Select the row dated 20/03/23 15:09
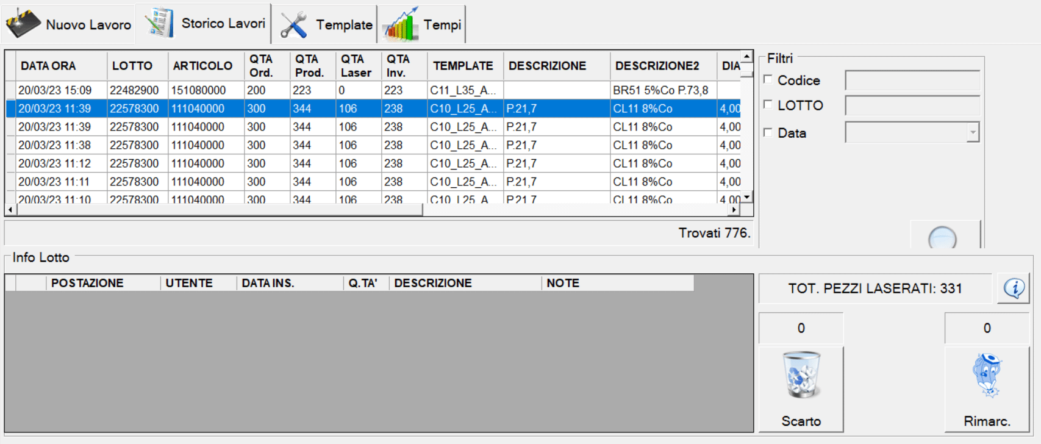Screen dimensions: 1041x444 pos(55,90)
